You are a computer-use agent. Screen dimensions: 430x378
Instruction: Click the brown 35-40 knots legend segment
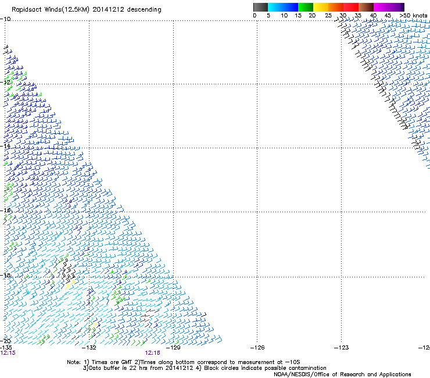point(366,7)
